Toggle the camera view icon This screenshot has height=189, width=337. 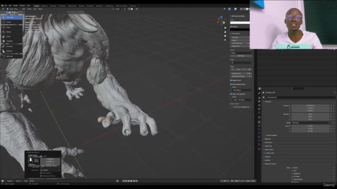click(x=225, y=36)
